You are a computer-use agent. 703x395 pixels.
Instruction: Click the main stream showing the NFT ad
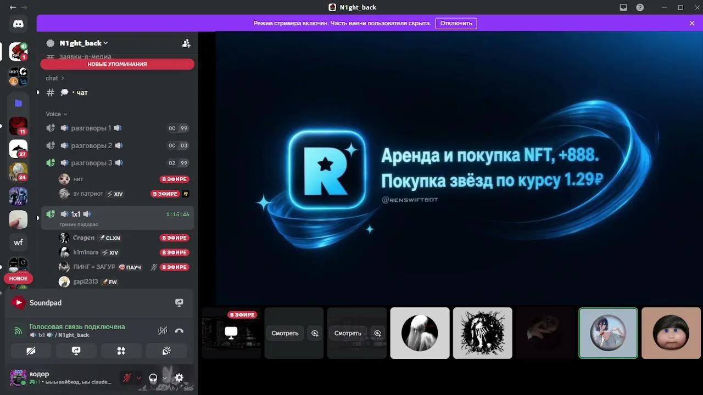(459, 168)
